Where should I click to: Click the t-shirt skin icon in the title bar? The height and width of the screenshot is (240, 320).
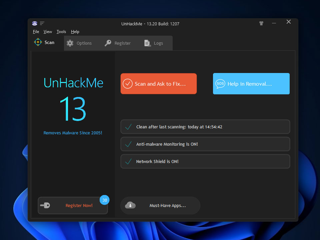point(261,23)
